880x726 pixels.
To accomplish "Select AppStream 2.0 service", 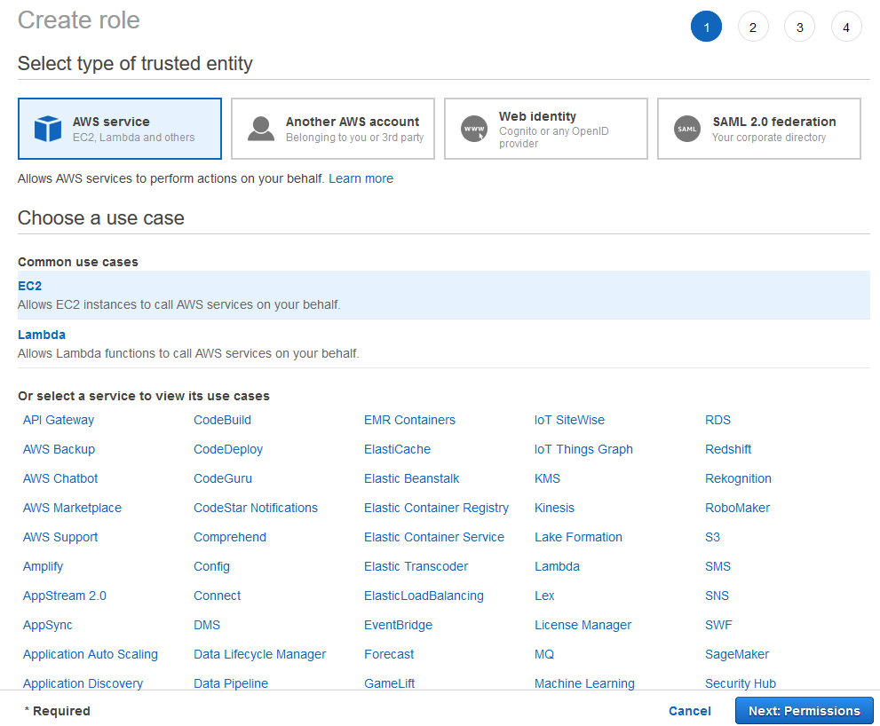I will [65, 596].
